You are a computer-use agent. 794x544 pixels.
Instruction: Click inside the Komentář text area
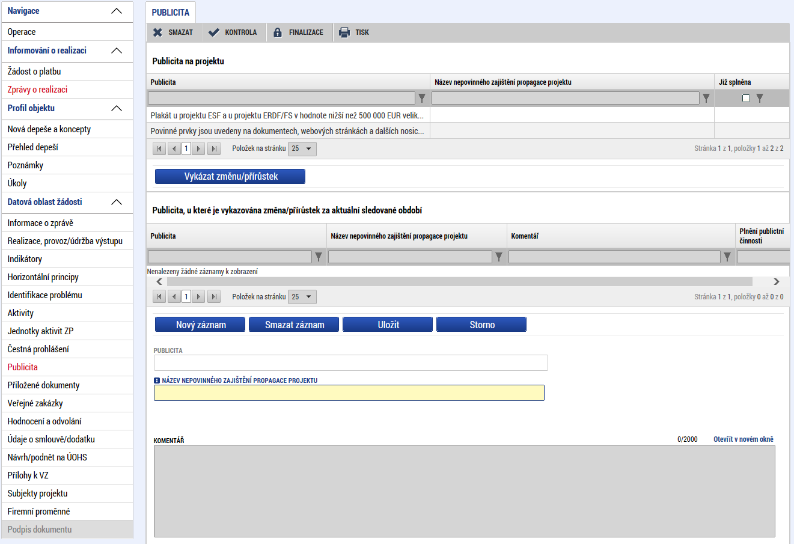465,491
